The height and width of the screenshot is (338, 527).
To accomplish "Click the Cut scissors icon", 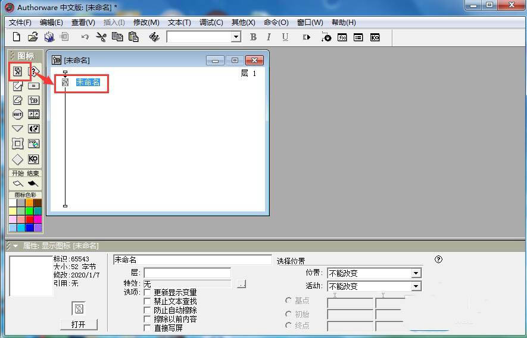I will (101, 37).
